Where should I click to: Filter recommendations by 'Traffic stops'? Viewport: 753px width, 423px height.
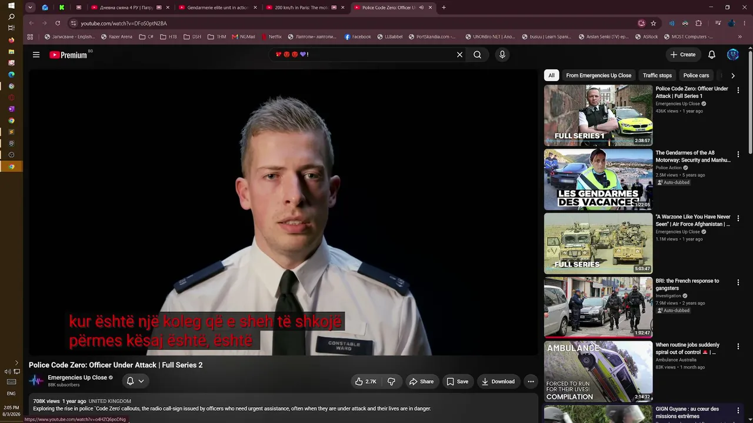tap(657, 75)
